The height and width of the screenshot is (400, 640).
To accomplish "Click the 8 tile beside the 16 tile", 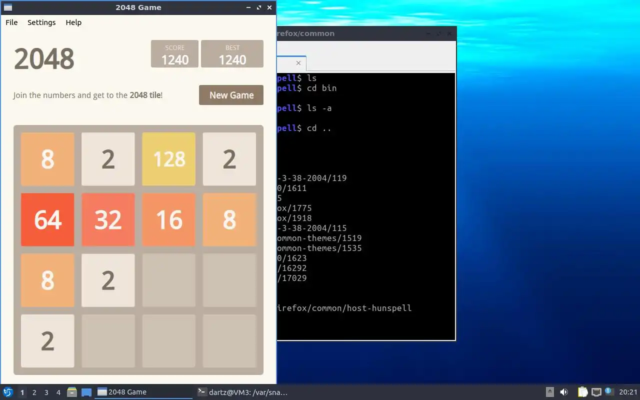I will coord(229,219).
